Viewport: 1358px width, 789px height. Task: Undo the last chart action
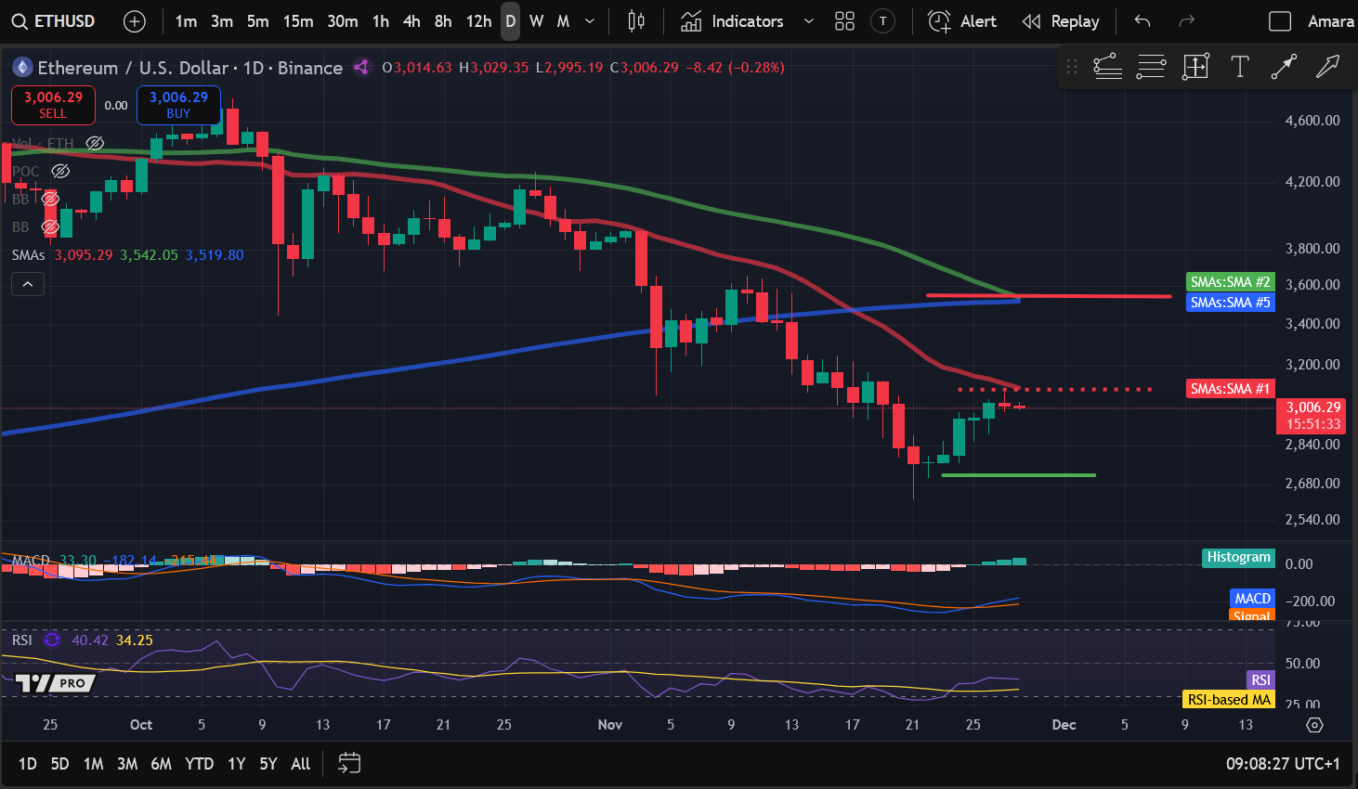1141,20
